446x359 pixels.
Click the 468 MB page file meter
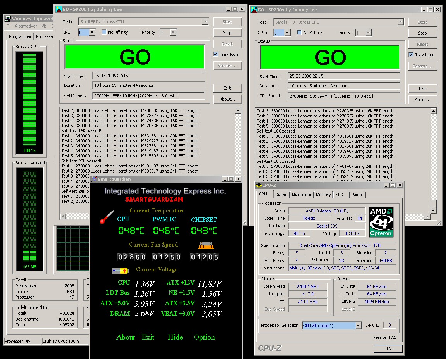(29, 219)
